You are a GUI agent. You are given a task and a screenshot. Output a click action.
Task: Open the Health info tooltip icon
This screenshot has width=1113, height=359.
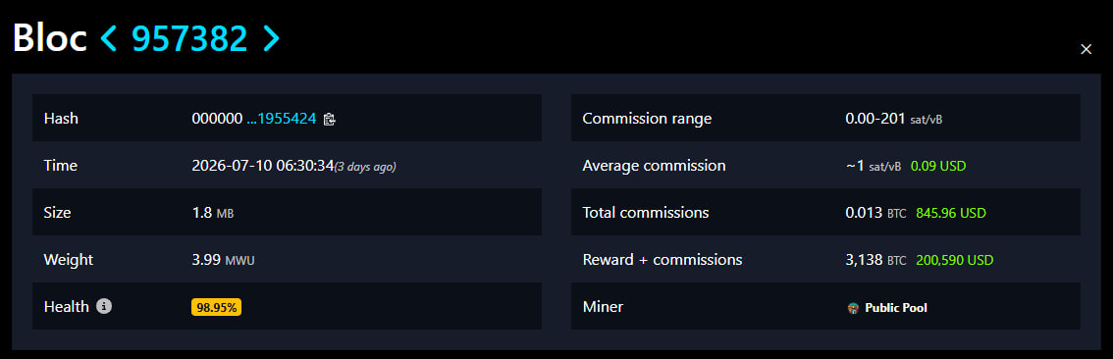[x=104, y=306]
